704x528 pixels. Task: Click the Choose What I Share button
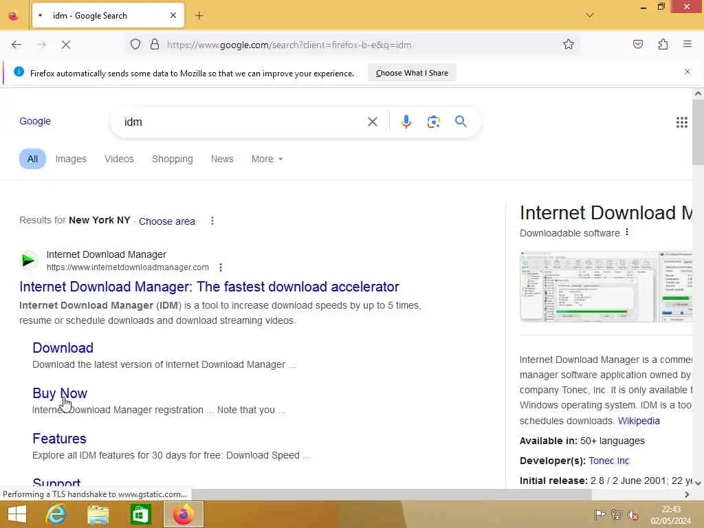(x=412, y=73)
